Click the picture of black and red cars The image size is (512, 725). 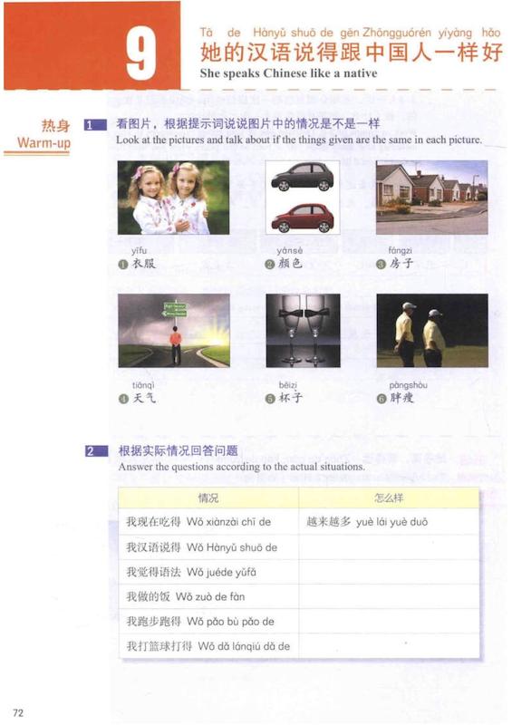[x=303, y=198]
